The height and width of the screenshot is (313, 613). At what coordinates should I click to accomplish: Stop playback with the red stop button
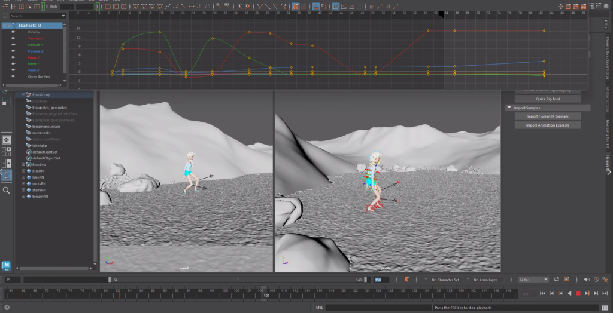click(578, 293)
